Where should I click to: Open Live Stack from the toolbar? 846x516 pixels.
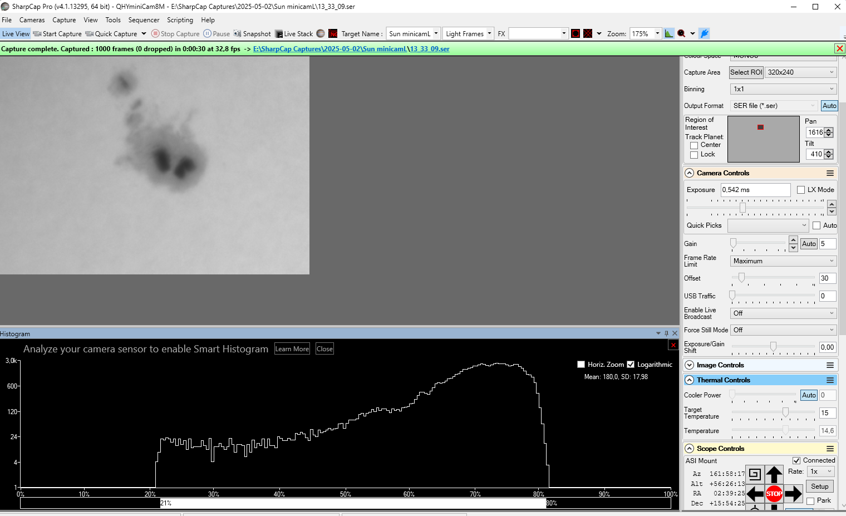[x=294, y=33]
